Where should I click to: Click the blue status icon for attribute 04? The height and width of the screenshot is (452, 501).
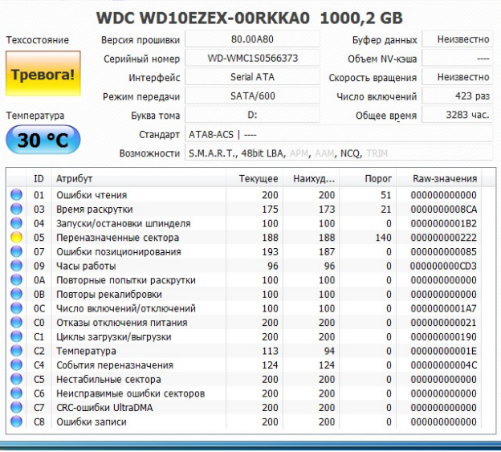tap(16, 223)
